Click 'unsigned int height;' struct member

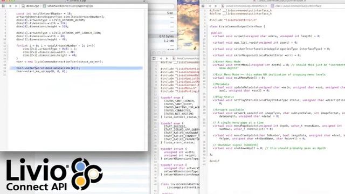(x=180, y=155)
